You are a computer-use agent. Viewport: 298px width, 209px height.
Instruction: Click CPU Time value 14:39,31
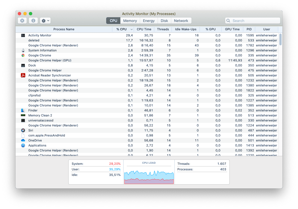pos(146,55)
